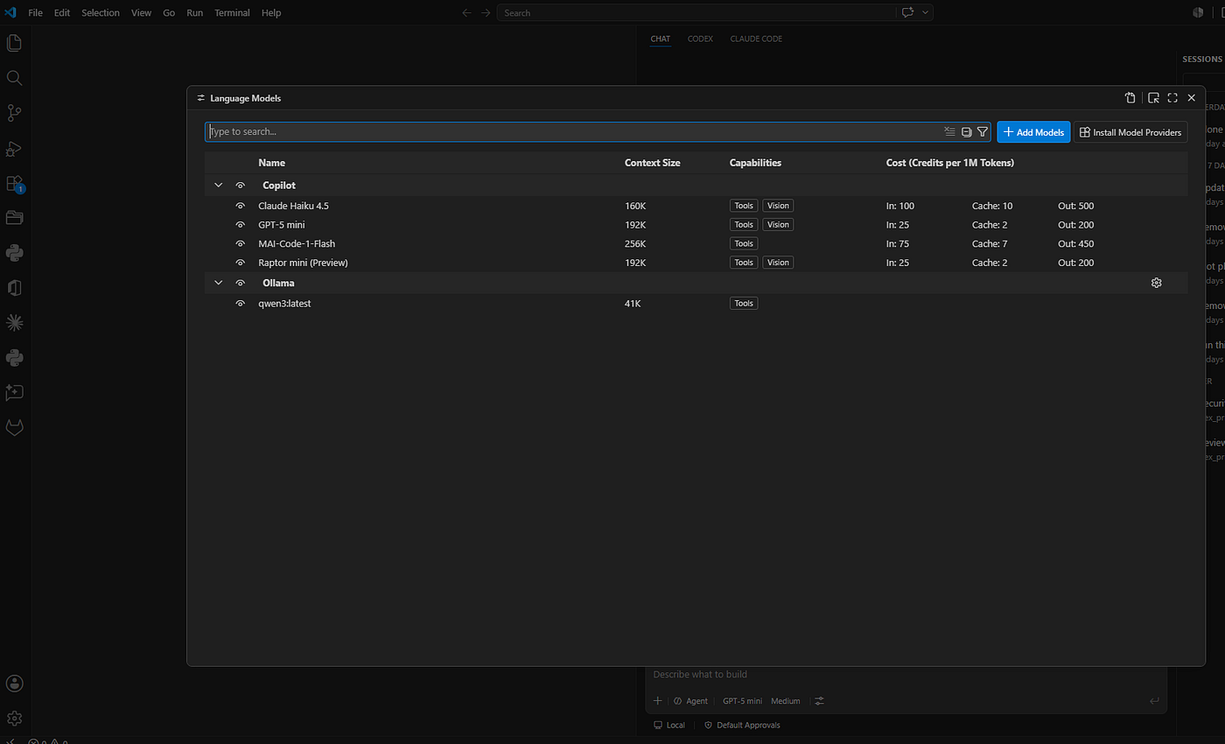Open the GitLab view in activity bar
The width and height of the screenshot is (1225, 744).
(x=14, y=428)
